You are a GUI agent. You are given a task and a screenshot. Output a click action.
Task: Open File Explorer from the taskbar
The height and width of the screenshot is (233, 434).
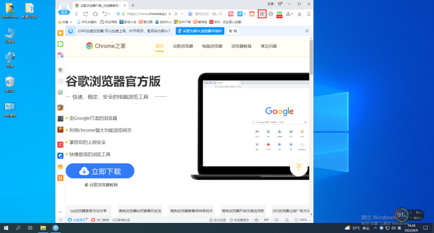[x=43, y=228]
